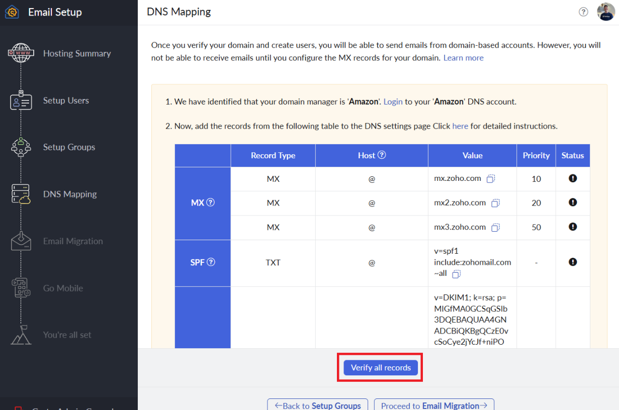Copy the mx3.zoho.com value
The image size is (619, 410).
[x=495, y=227]
